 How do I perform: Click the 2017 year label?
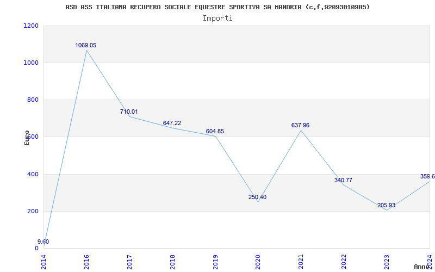(x=129, y=262)
